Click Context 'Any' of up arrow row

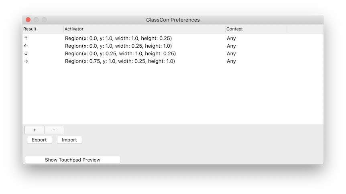coord(231,38)
